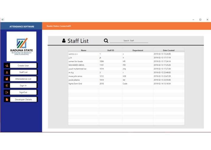The image size is (211, 150).
Task: Sort by Department column header
Action: [x=138, y=50]
